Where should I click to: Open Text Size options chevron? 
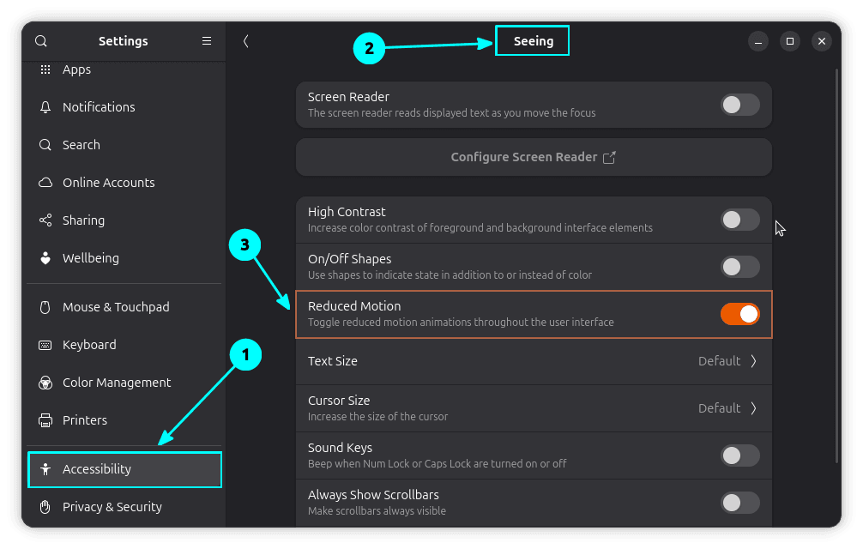click(x=753, y=361)
